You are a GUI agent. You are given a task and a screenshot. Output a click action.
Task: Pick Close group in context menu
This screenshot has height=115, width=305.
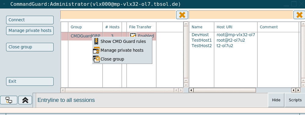(122, 59)
